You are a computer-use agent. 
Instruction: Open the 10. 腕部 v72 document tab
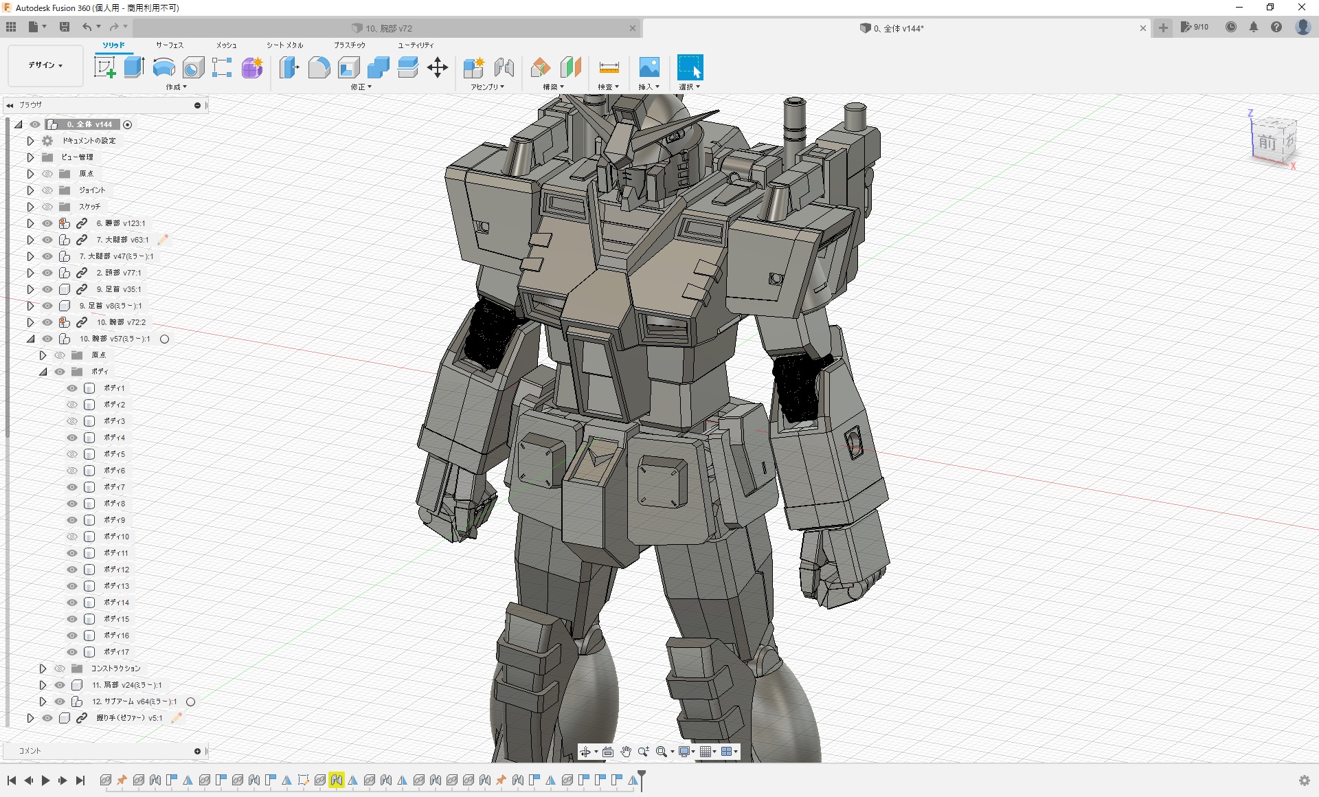(x=389, y=28)
